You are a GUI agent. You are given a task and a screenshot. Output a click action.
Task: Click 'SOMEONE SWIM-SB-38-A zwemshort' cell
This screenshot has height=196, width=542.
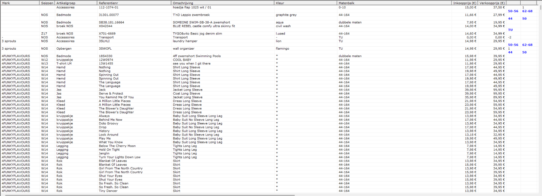tap(201, 22)
